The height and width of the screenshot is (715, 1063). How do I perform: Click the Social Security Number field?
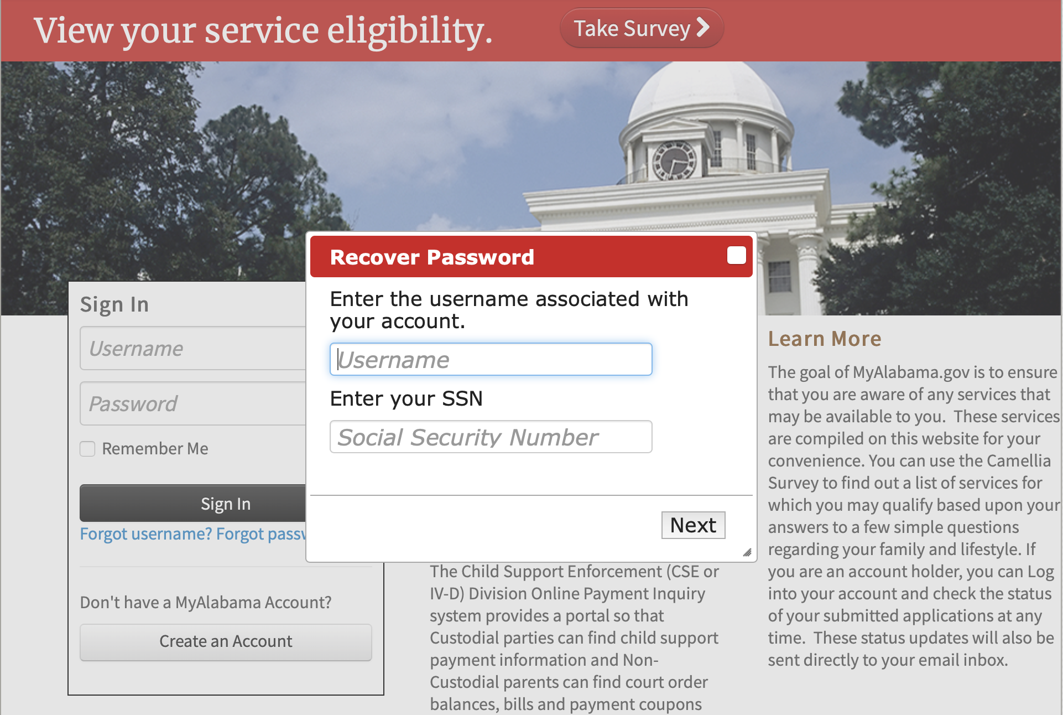click(491, 437)
